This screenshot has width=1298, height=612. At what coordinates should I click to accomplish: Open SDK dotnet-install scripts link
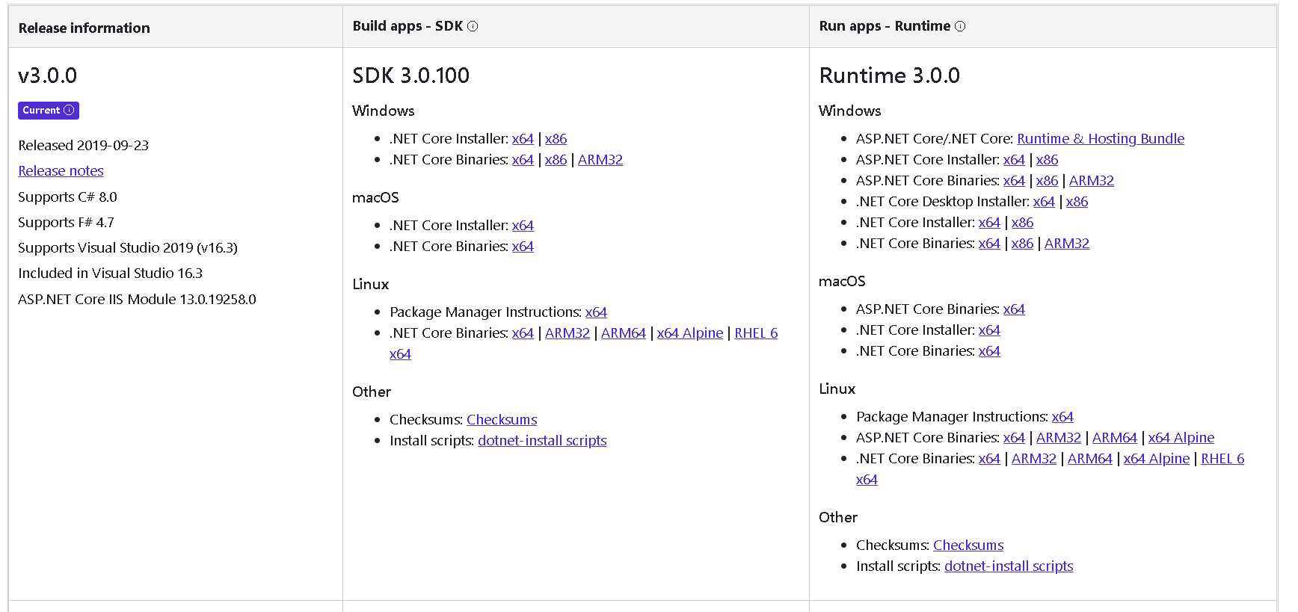pos(542,440)
